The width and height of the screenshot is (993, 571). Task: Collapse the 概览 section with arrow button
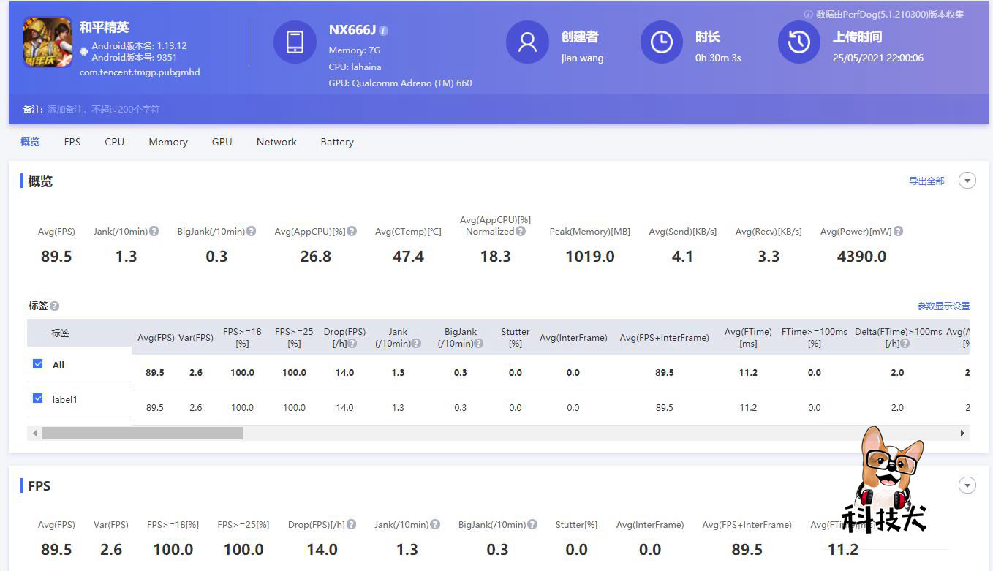coord(967,181)
